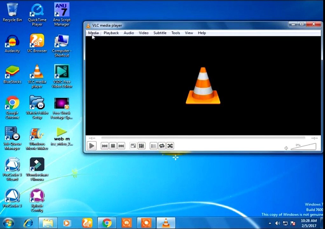Skip to previous media track
The height and width of the screenshot is (229, 325).
(105, 146)
